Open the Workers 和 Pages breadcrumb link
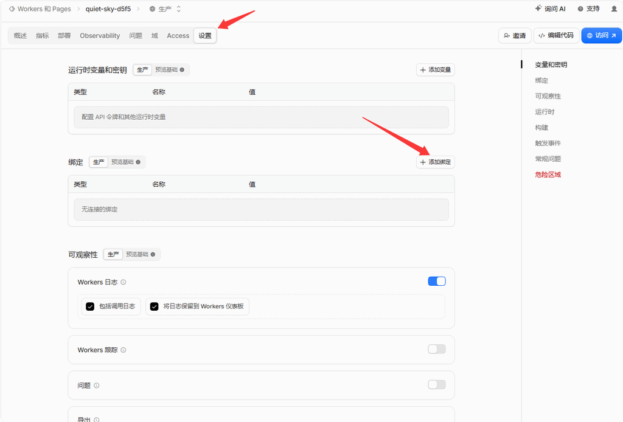The width and height of the screenshot is (623, 422). tap(44, 9)
